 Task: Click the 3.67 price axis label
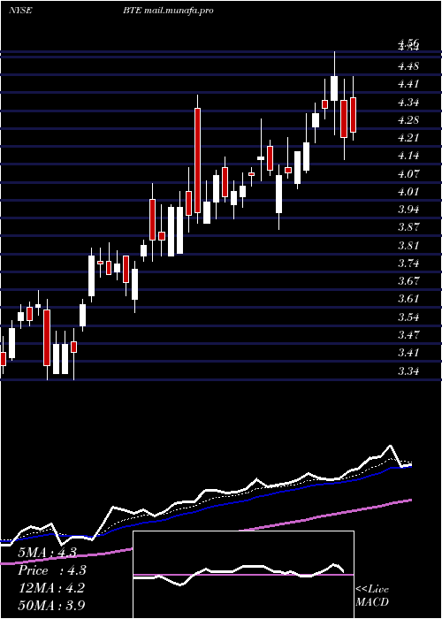[x=408, y=281]
